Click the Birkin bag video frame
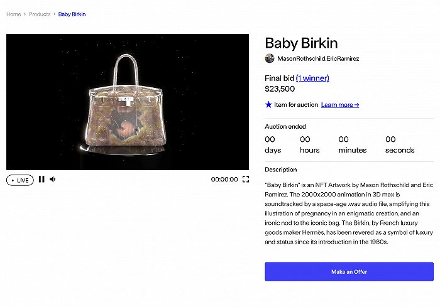 [x=128, y=102]
